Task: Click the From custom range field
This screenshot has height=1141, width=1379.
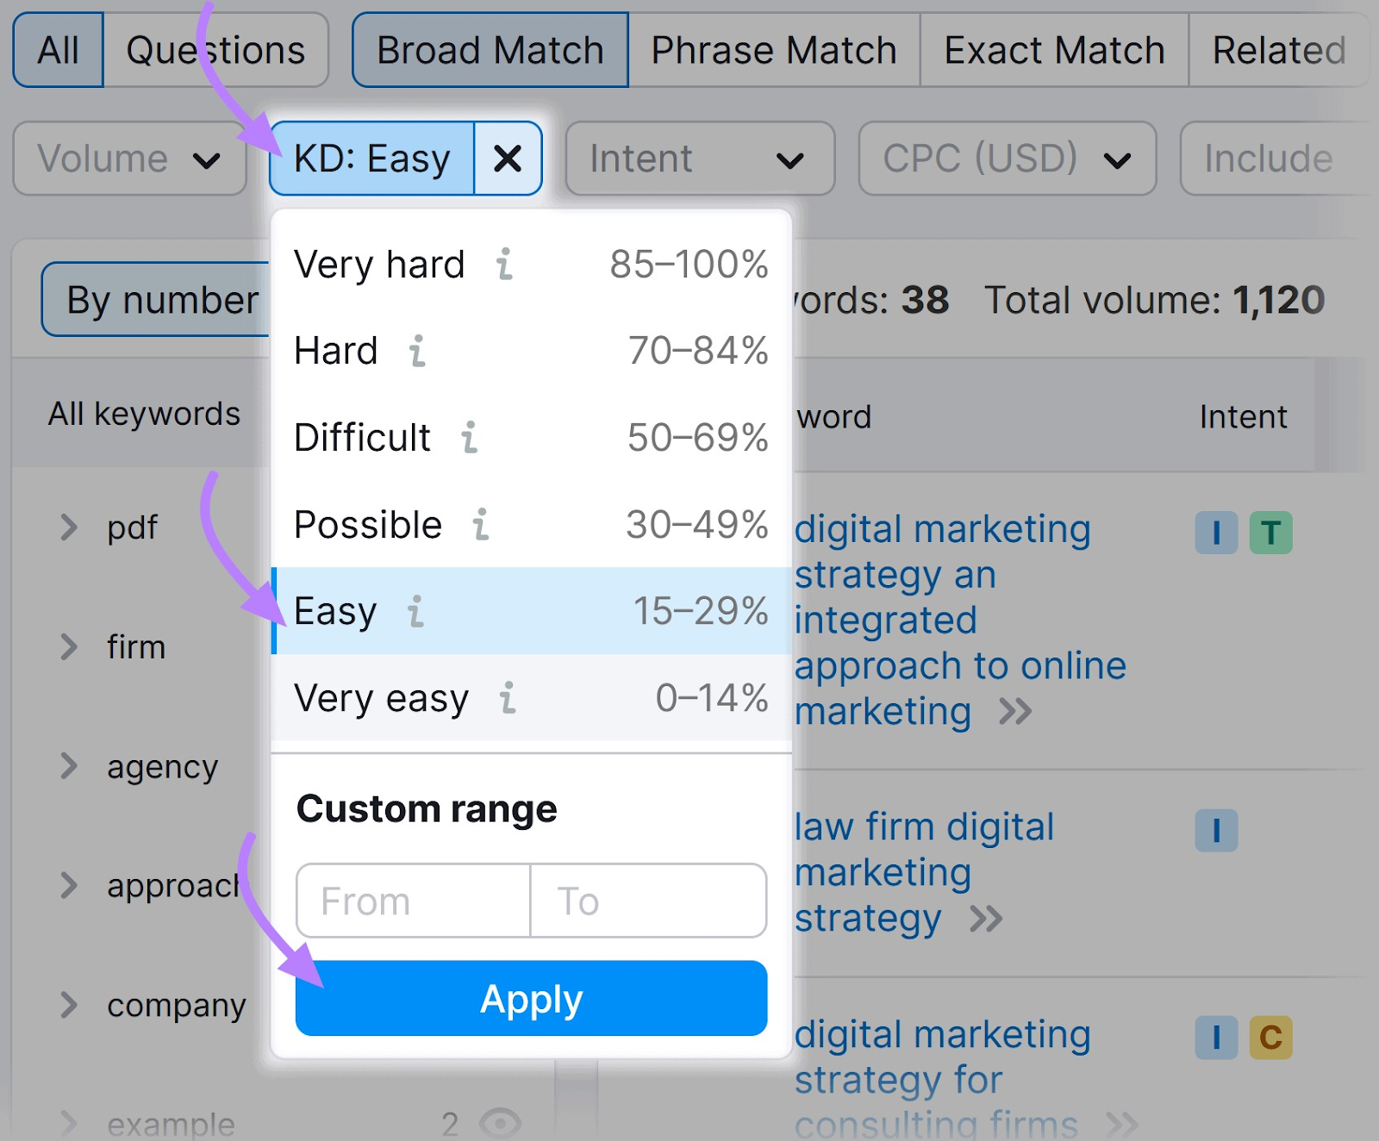Action: [x=412, y=901]
